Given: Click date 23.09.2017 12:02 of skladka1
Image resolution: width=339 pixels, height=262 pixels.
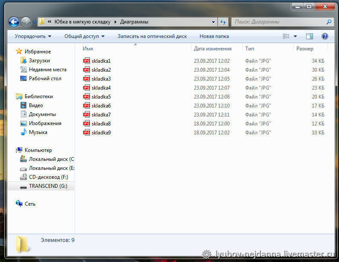Looking at the screenshot, I should pyautogui.click(x=212, y=61).
